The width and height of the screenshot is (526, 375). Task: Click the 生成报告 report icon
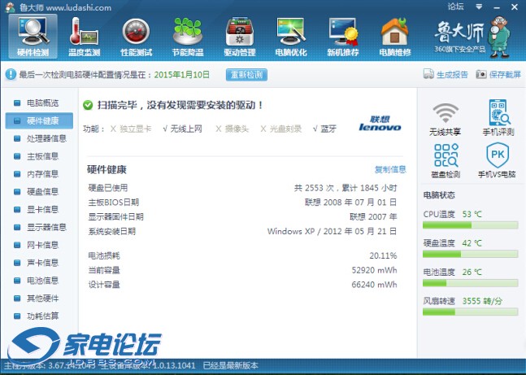point(428,74)
